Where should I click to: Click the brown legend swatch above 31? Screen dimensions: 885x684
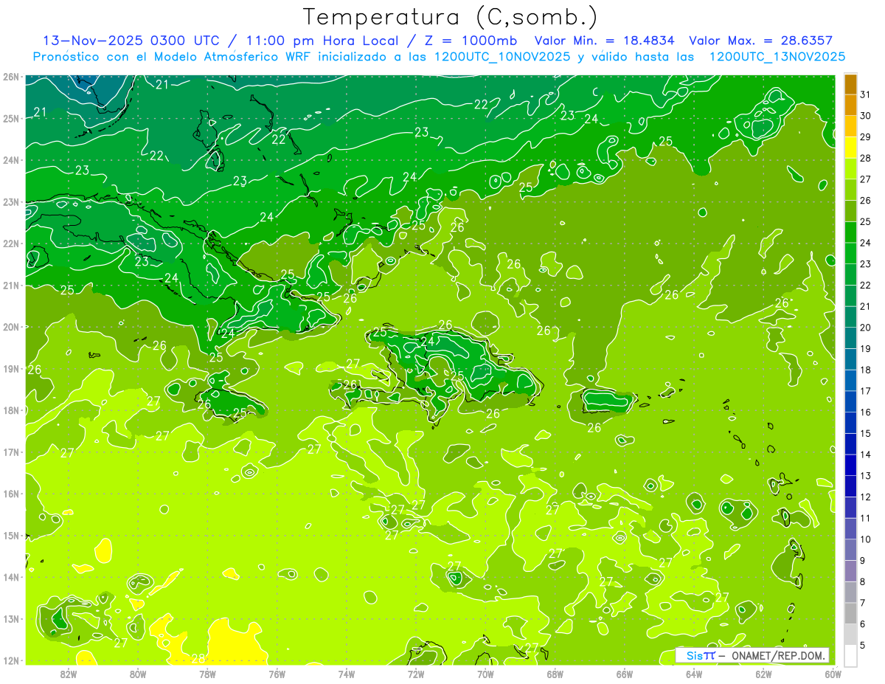[x=850, y=84]
